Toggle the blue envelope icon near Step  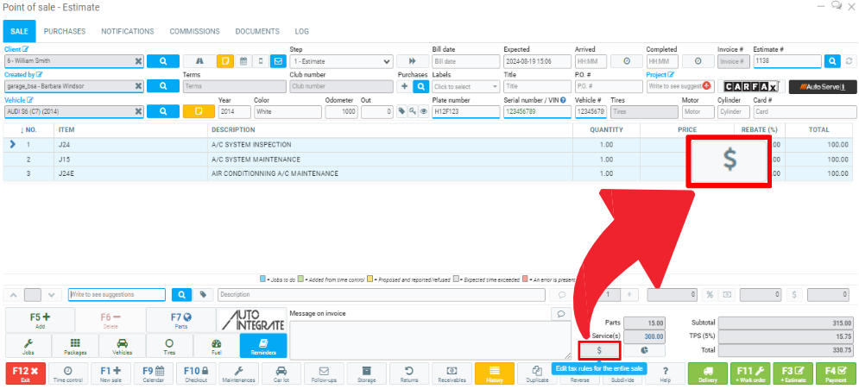(277, 61)
